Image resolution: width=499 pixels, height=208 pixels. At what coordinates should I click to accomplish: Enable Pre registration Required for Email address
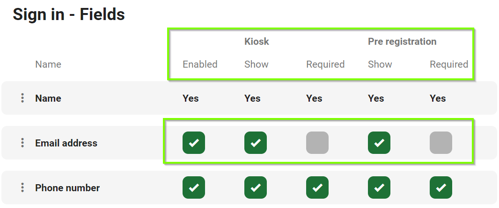(x=441, y=143)
